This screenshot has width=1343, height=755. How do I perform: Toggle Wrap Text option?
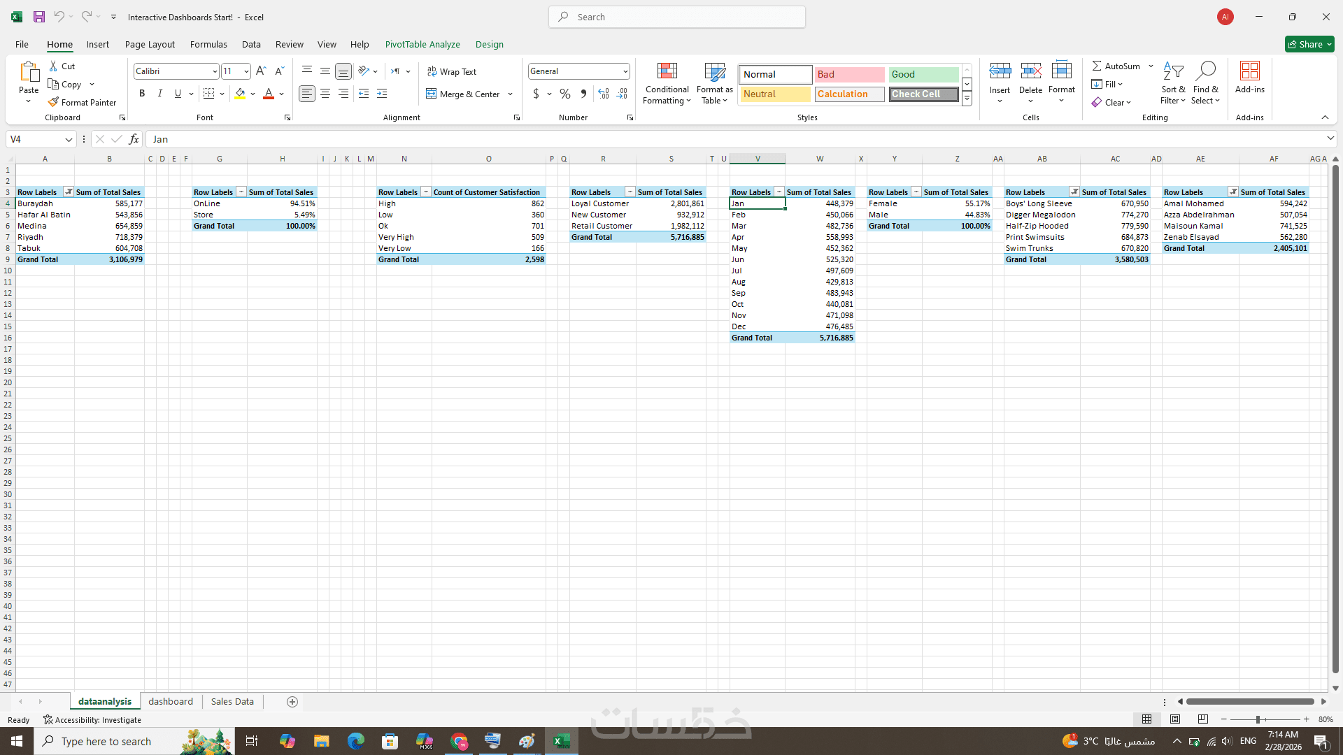[452, 72]
